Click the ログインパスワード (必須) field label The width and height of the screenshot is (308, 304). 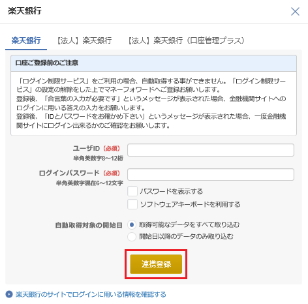click(x=80, y=173)
